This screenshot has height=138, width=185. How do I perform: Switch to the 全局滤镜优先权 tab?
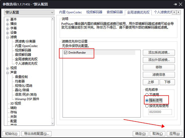(x=138, y=12)
